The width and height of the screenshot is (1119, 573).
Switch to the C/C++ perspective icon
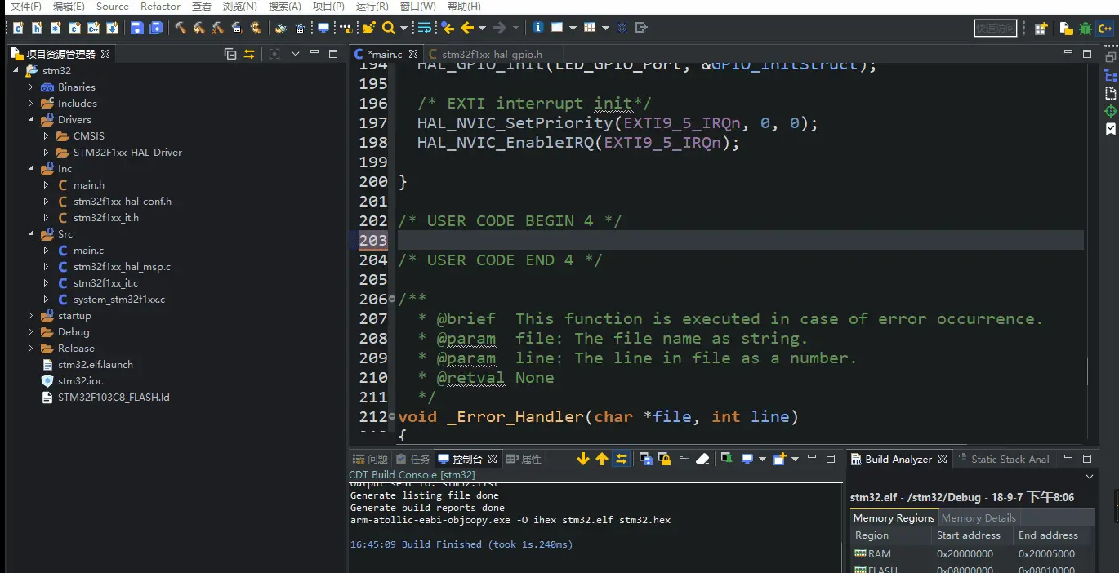pyautogui.click(x=1104, y=28)
